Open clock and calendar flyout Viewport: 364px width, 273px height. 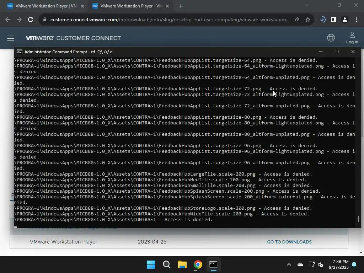pyautogui.click(x=339, y=264)
